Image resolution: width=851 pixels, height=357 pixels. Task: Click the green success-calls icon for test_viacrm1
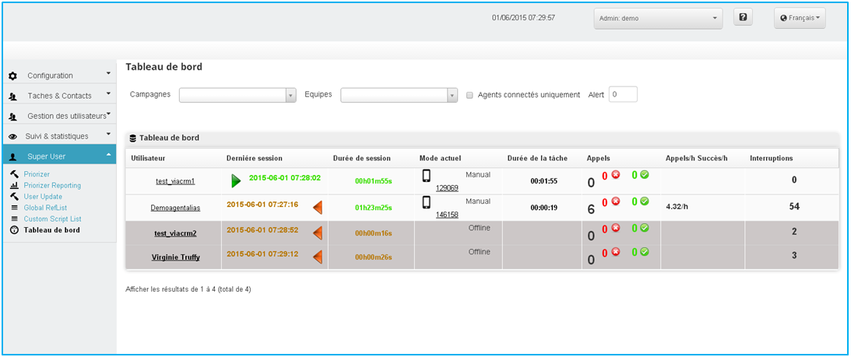point(645,175)
